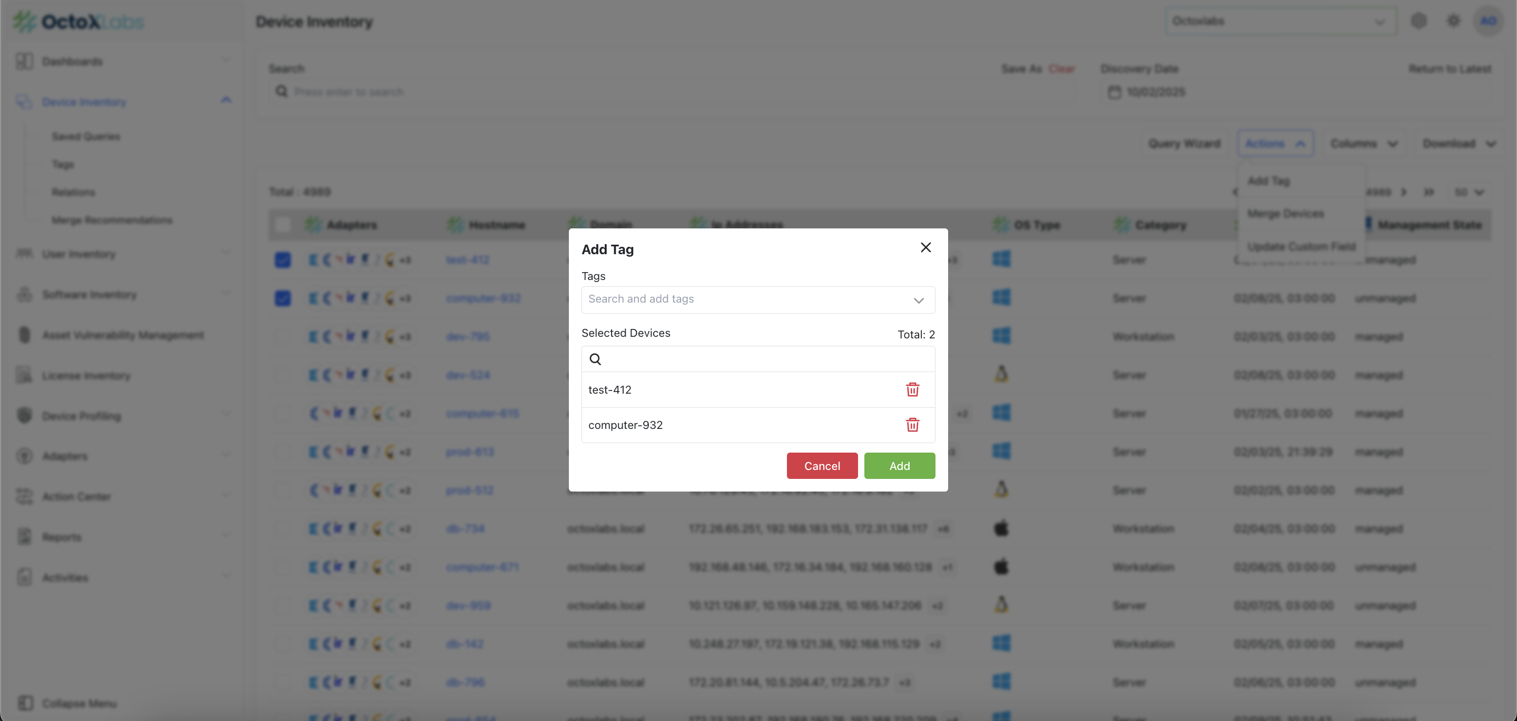Close the Add Tag dialog with X
This screenshot has height=721, width=1517.
tap(925, 248)
